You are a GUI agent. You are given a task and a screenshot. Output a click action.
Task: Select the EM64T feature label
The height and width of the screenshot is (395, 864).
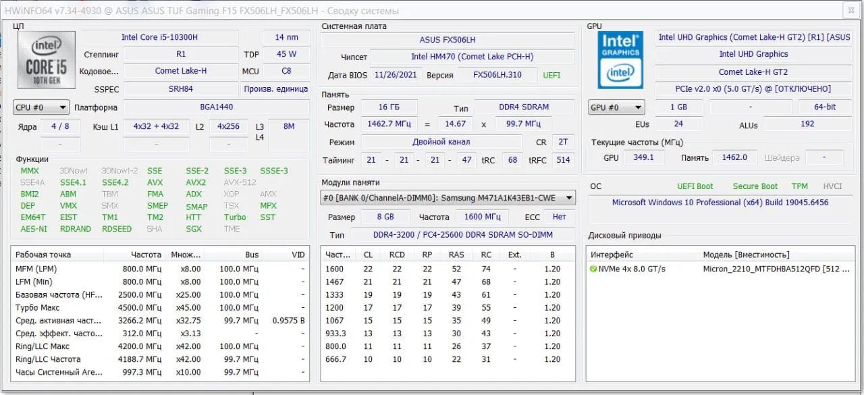click(33, 217)
